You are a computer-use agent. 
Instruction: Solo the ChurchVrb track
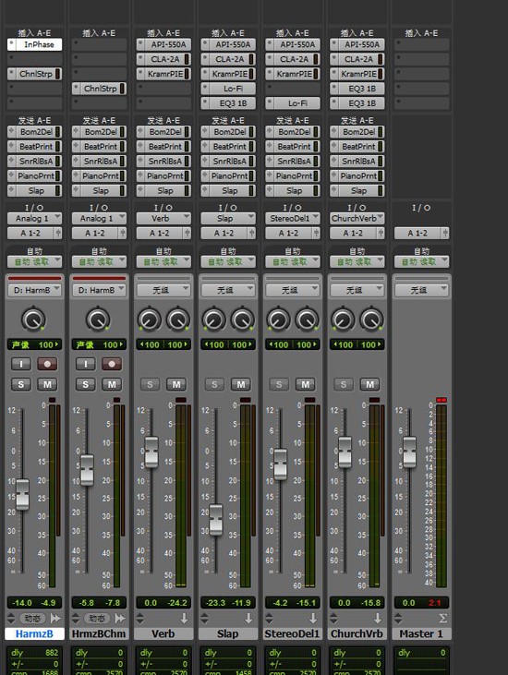[344, 384]
